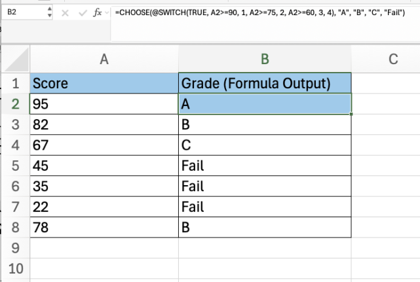420x282 pixels.
Task: Select column A header
Action: (104, 60)
